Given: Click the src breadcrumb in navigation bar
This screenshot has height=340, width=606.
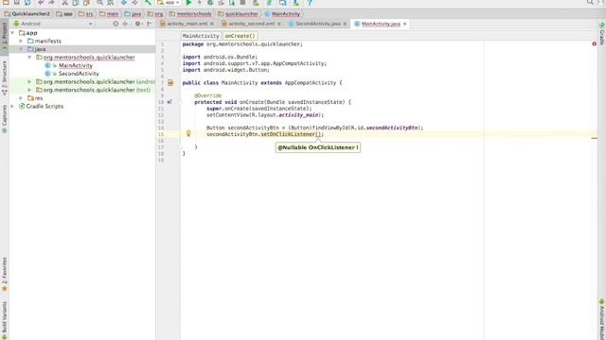Looking at the screenshot, I should click(86, 14).
